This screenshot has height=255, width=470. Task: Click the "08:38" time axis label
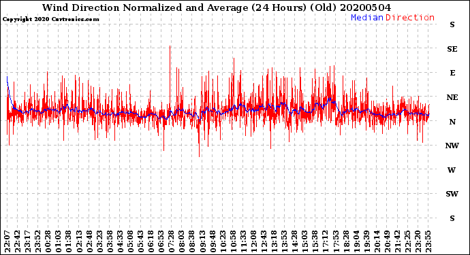[192, 241]
